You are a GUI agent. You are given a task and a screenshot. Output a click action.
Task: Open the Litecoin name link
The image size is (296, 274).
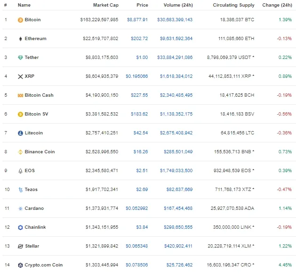click(34, 133)
